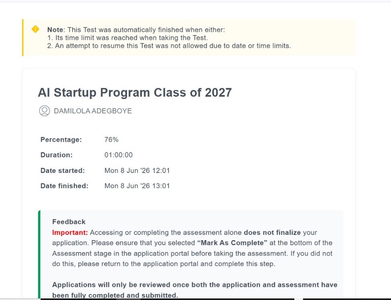
Task: Select the DAMILOLA ADEGBOYE name text
Action: point(93,111)
